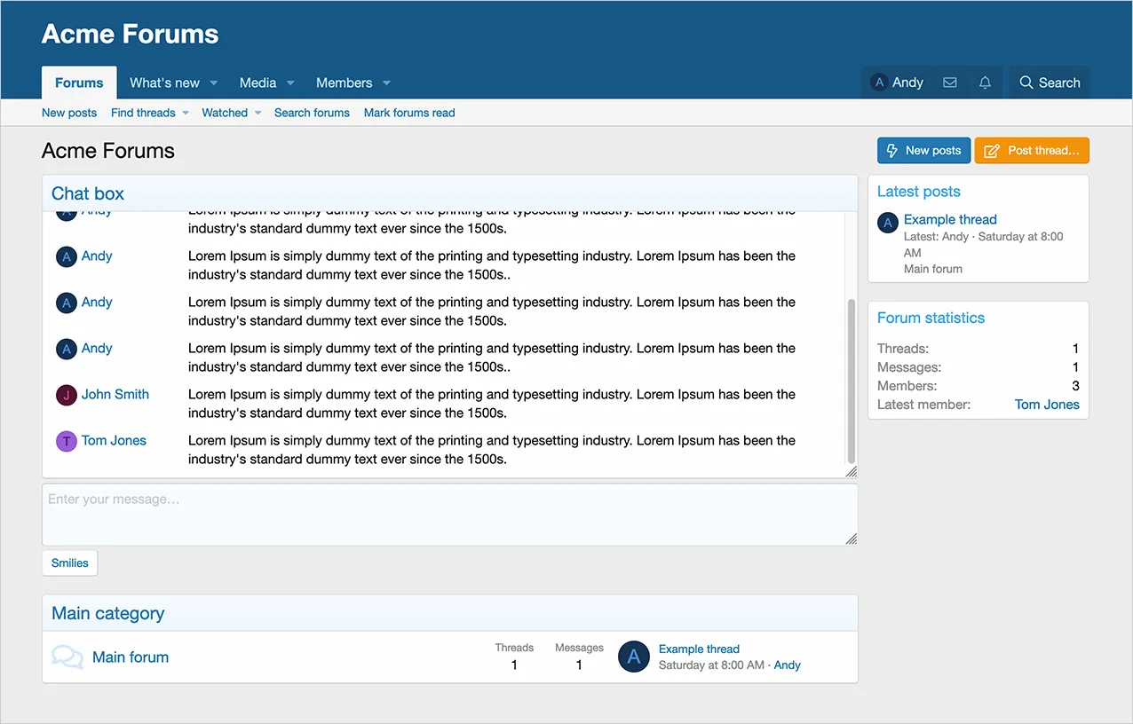Viewport: 1133px width, 724px height.
Task: Click the chat box vertical scrollbar
Action: click(852, 382)
